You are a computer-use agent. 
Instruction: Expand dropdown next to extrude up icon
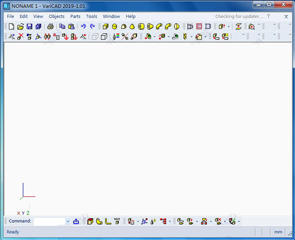229,27
